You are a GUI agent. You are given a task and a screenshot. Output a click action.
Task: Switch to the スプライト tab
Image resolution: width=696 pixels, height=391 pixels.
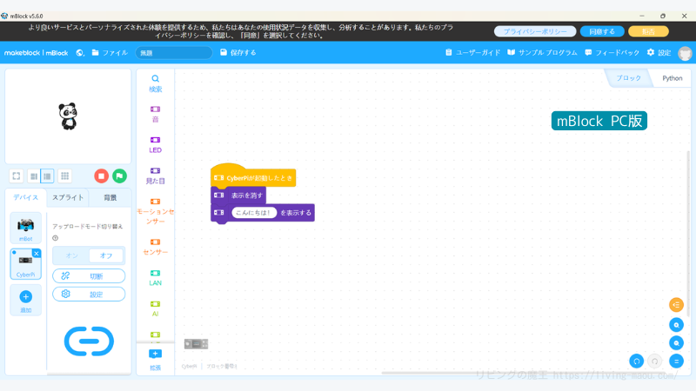pyautogui.click(x=68, y=198)
